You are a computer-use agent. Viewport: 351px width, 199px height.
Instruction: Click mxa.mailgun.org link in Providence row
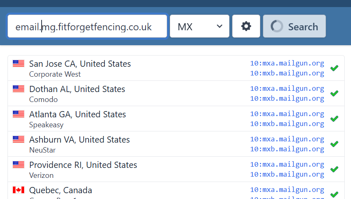(x=287, y=165)
